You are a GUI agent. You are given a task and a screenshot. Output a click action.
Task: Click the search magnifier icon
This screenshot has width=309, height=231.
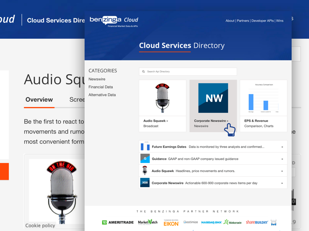(x=144, y=72)
